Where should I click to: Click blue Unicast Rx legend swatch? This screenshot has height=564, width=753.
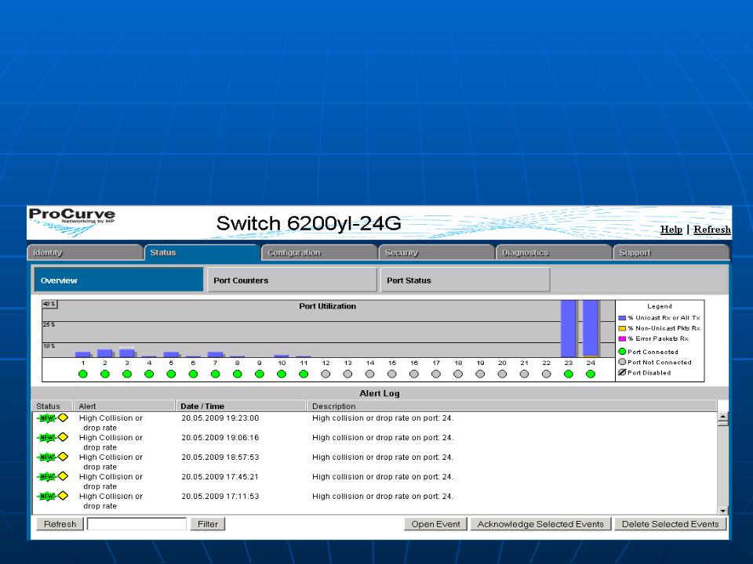coord(622,318)
